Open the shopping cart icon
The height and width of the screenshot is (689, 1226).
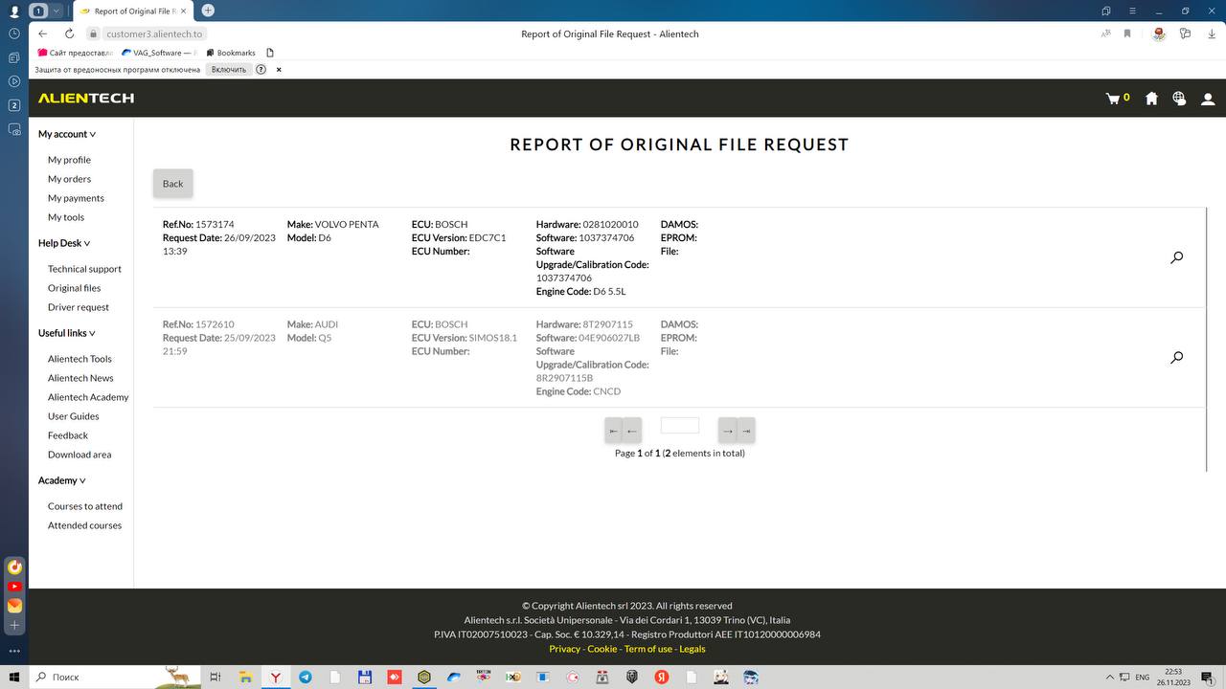click(1113, 99)
